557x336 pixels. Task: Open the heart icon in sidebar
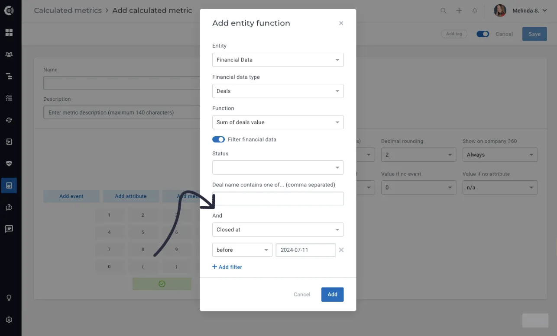(x=9, y=164)
